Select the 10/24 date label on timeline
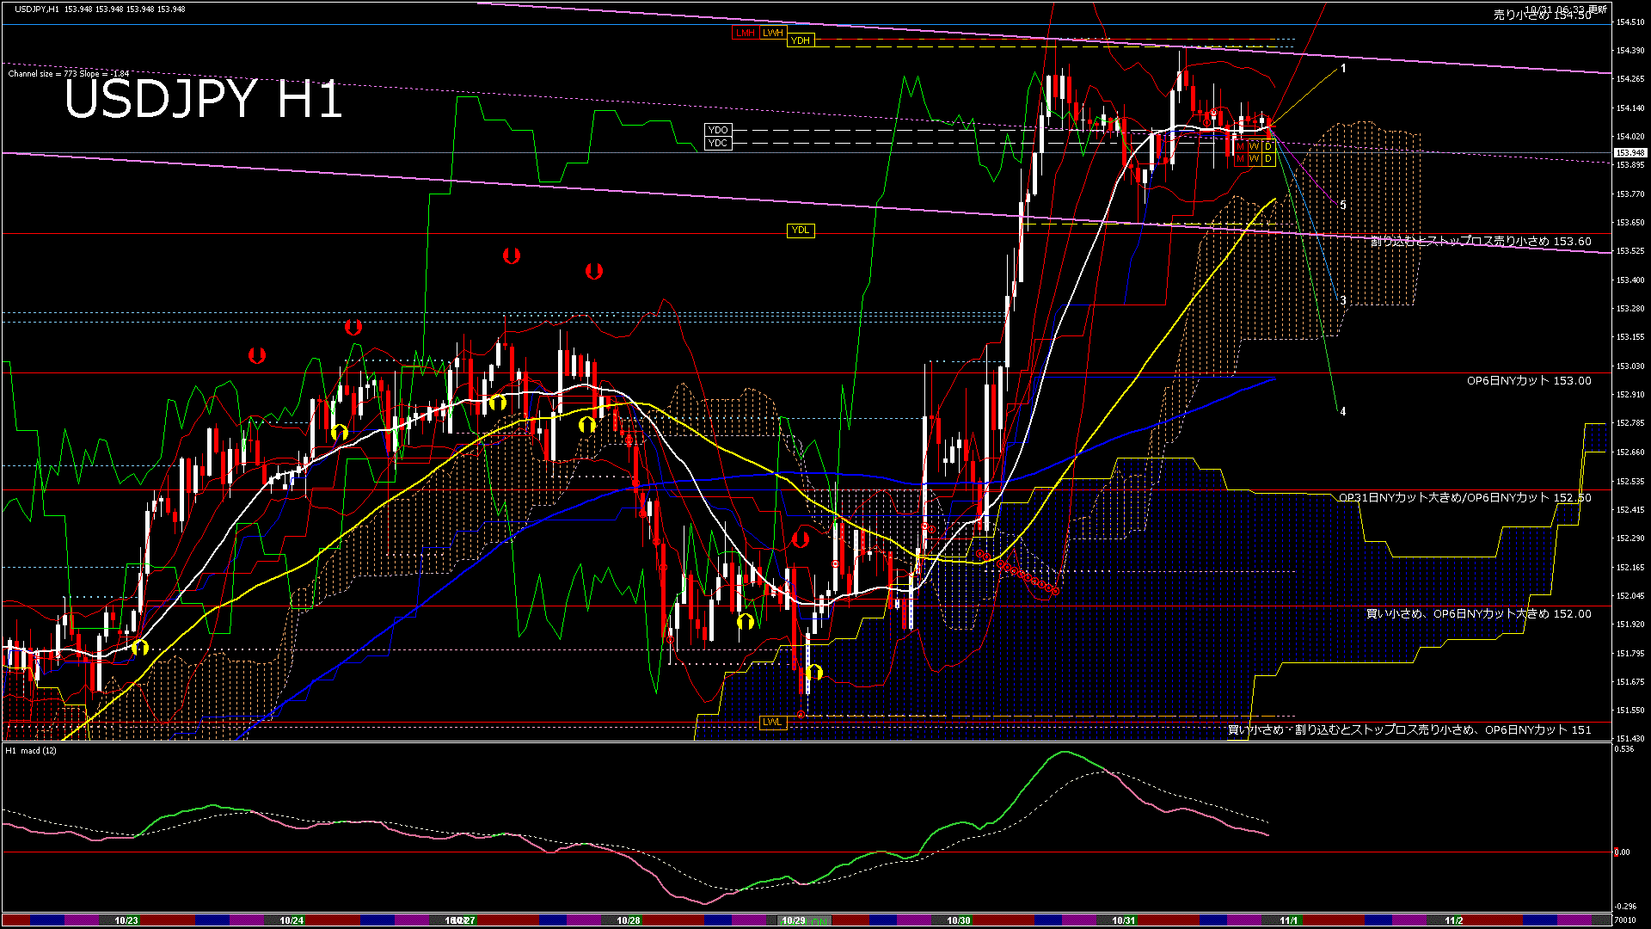 pos(292,920)
